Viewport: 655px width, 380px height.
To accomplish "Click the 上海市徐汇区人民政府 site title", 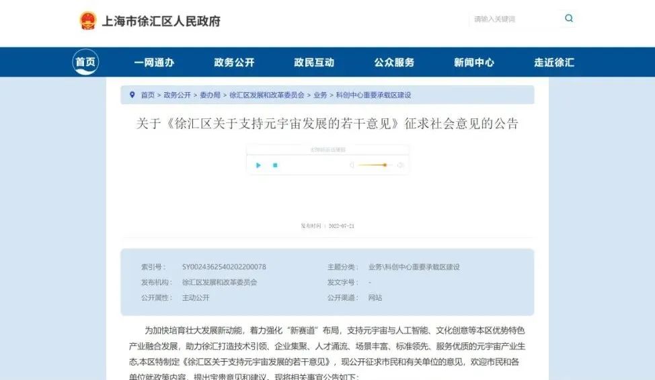I will [161, 21].
